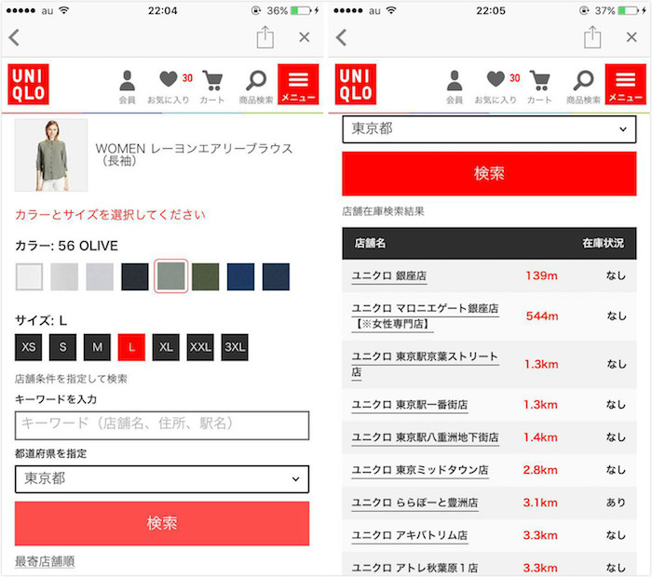The height and width of the screenshot is (577, 652).
Task: Tap the olive blouse product thumbnail
Action: tap(51, 155)
